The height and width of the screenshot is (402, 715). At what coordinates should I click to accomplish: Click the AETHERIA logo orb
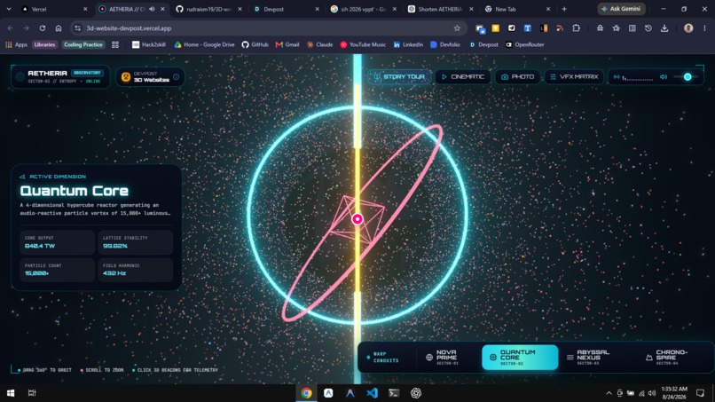coord(20,76)
